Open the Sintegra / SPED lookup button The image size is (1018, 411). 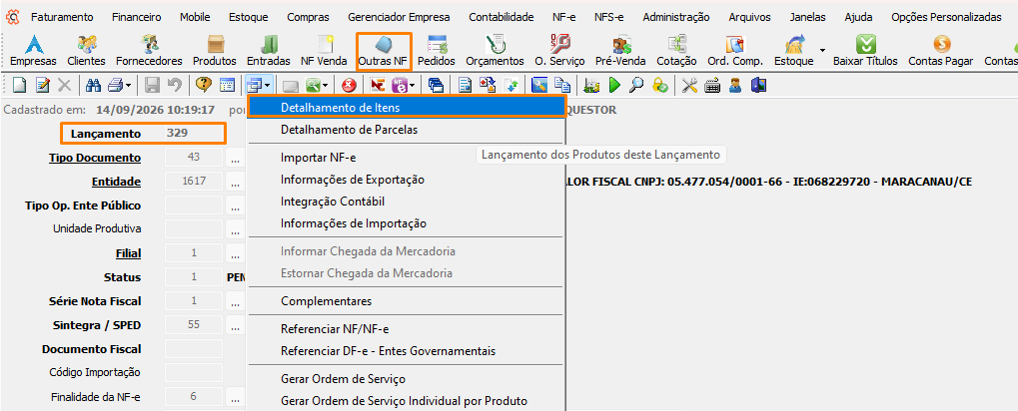(235, 325)
